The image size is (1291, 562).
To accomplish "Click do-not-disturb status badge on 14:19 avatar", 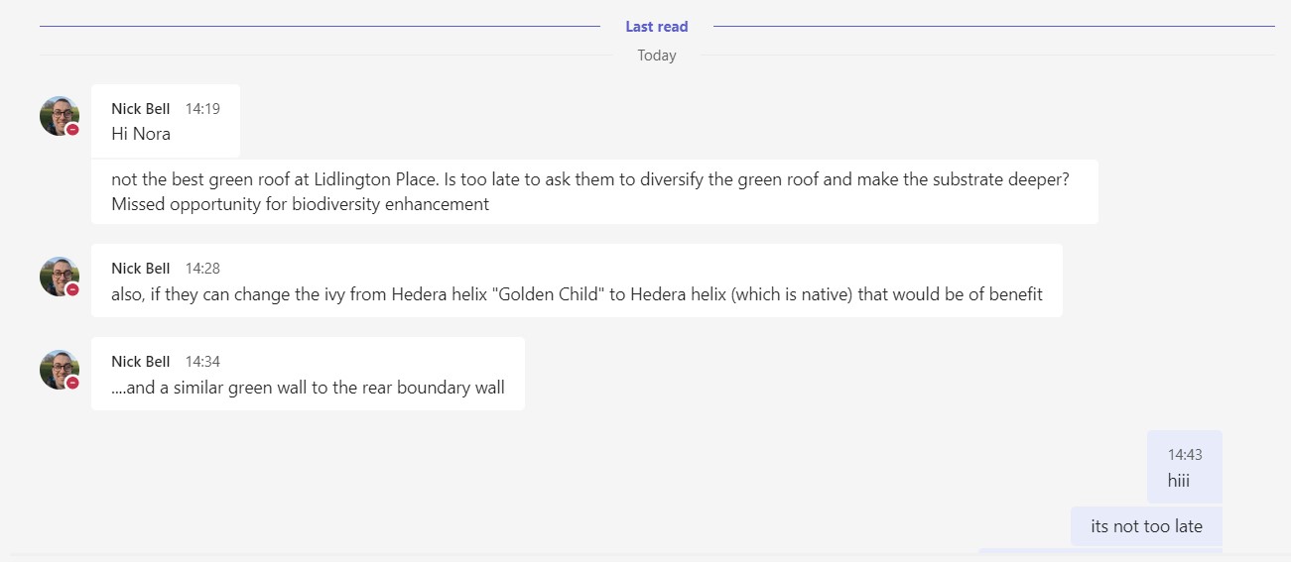I will [72, 130].
